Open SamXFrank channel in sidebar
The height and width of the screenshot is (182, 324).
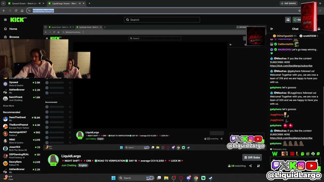click(x=22, y=99)
